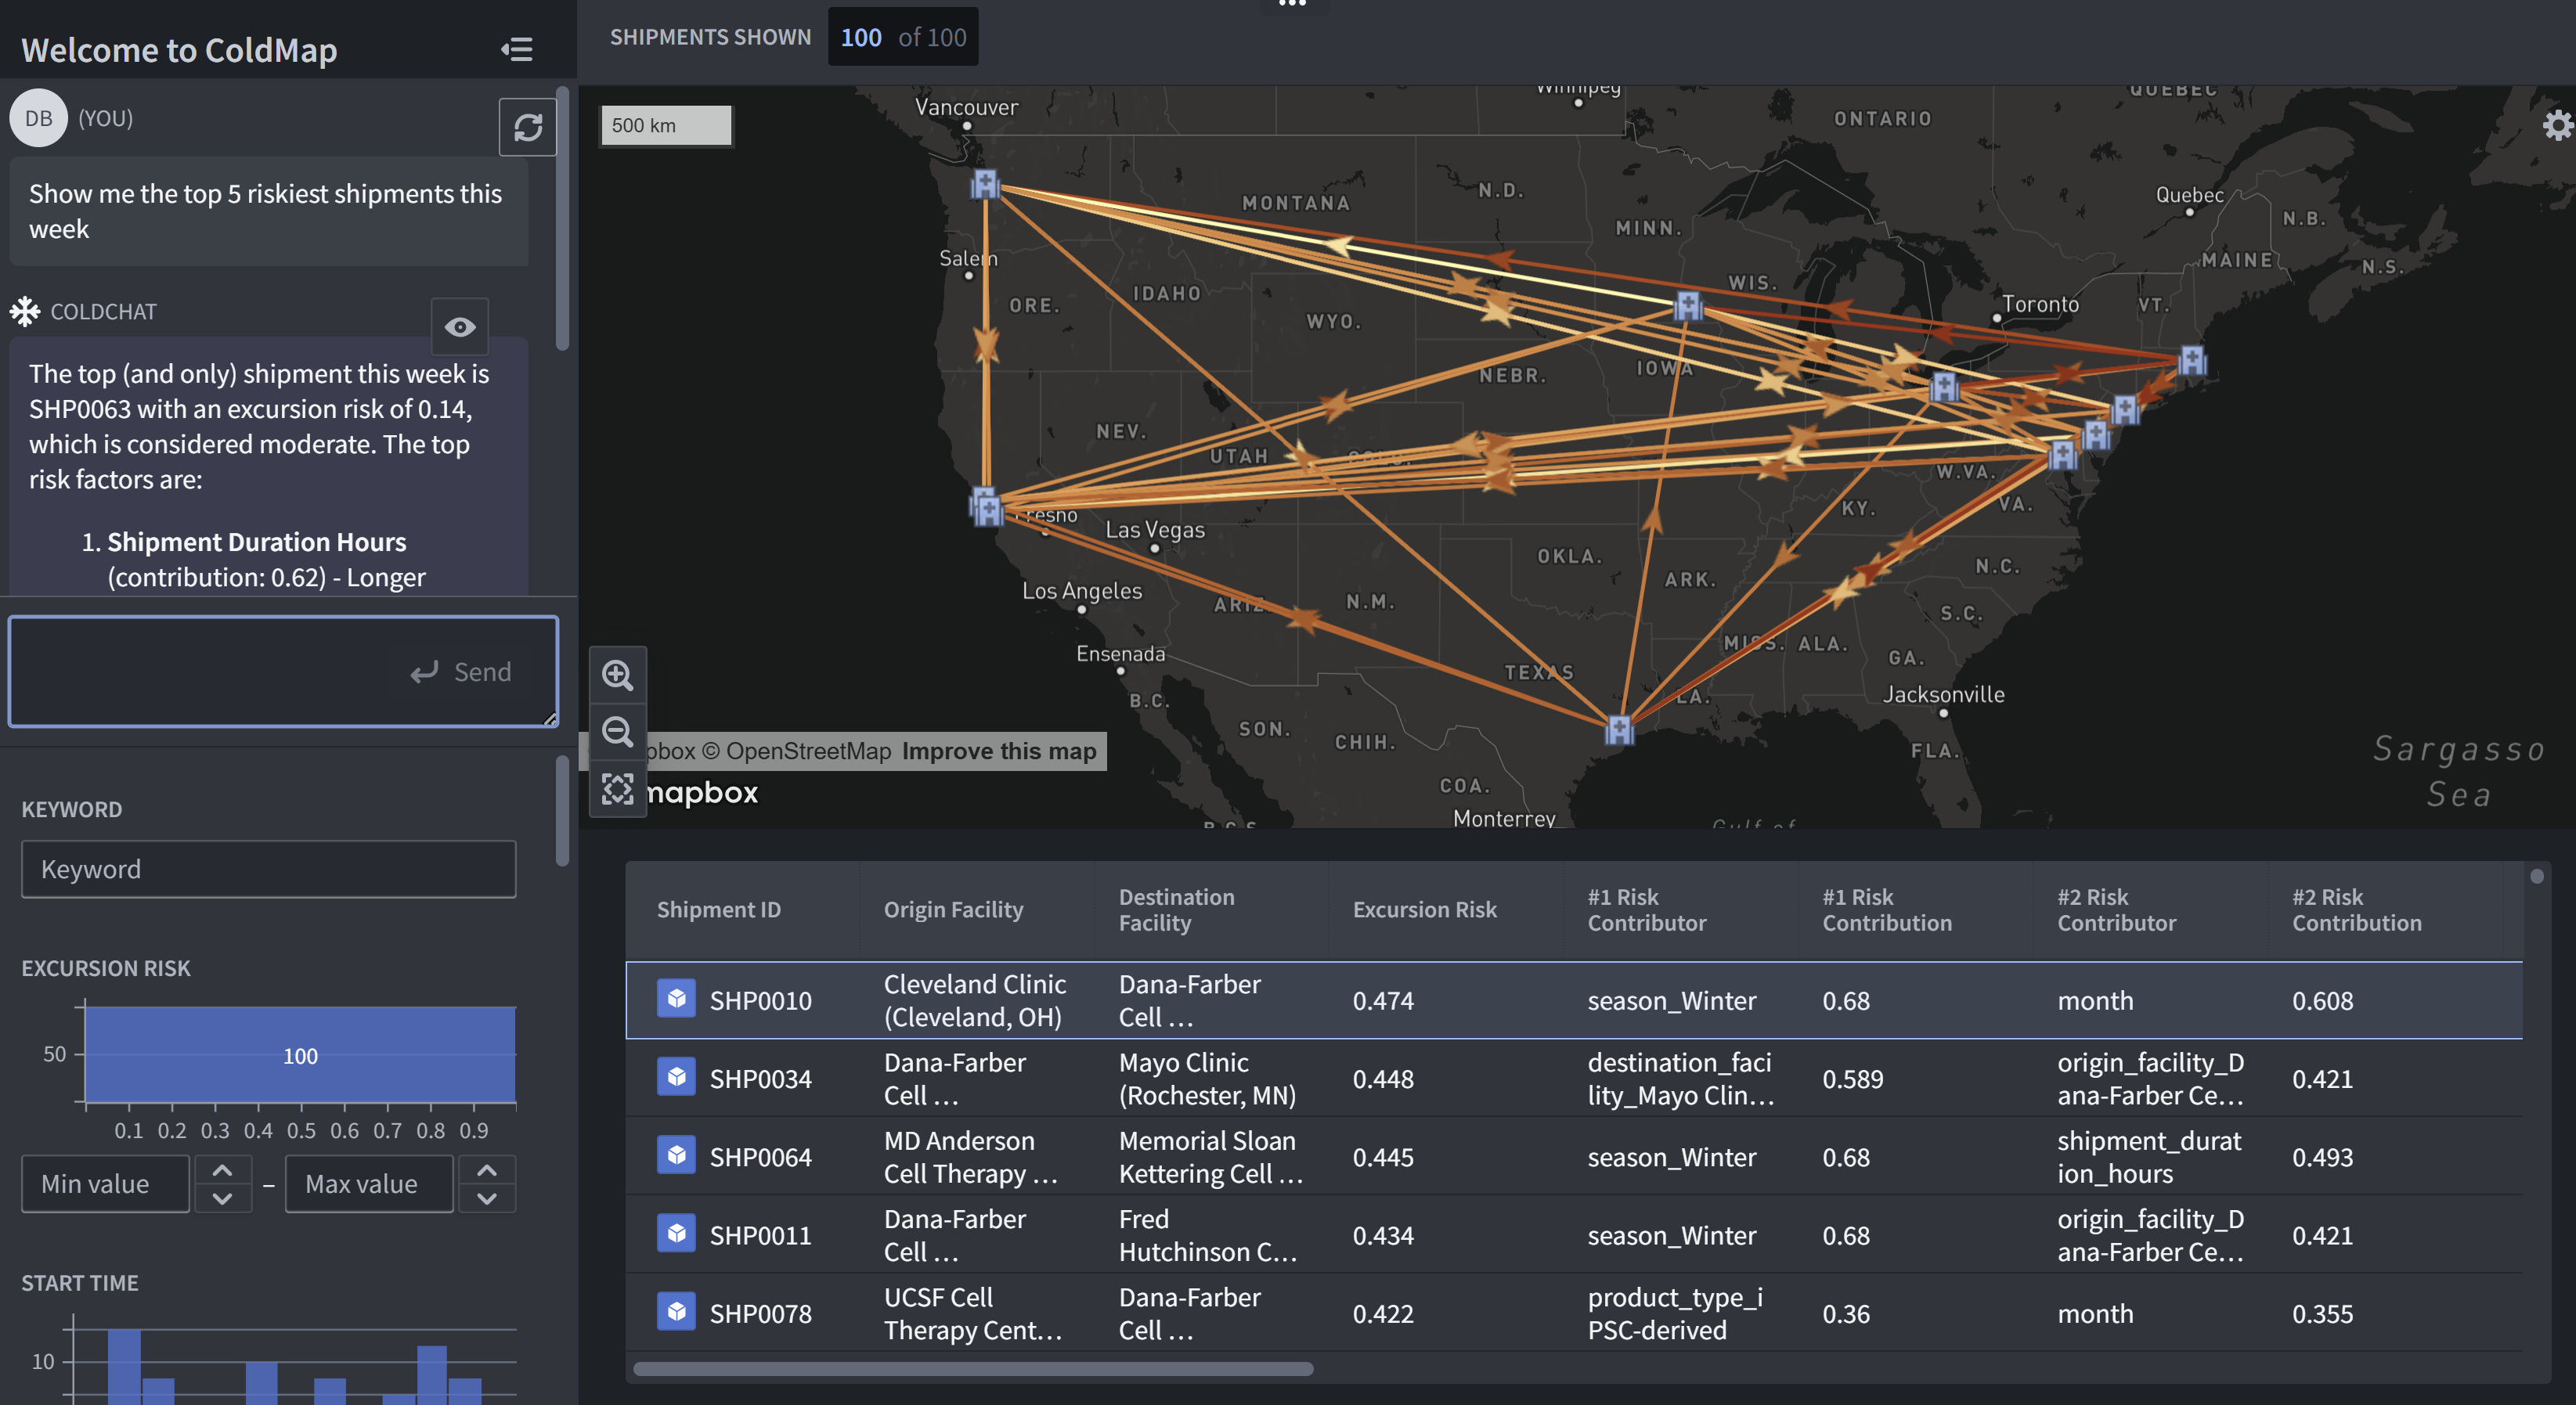Select the SHP0034 shipment ID text
Screen dimensions: 2576x1405
point(760,1078)
